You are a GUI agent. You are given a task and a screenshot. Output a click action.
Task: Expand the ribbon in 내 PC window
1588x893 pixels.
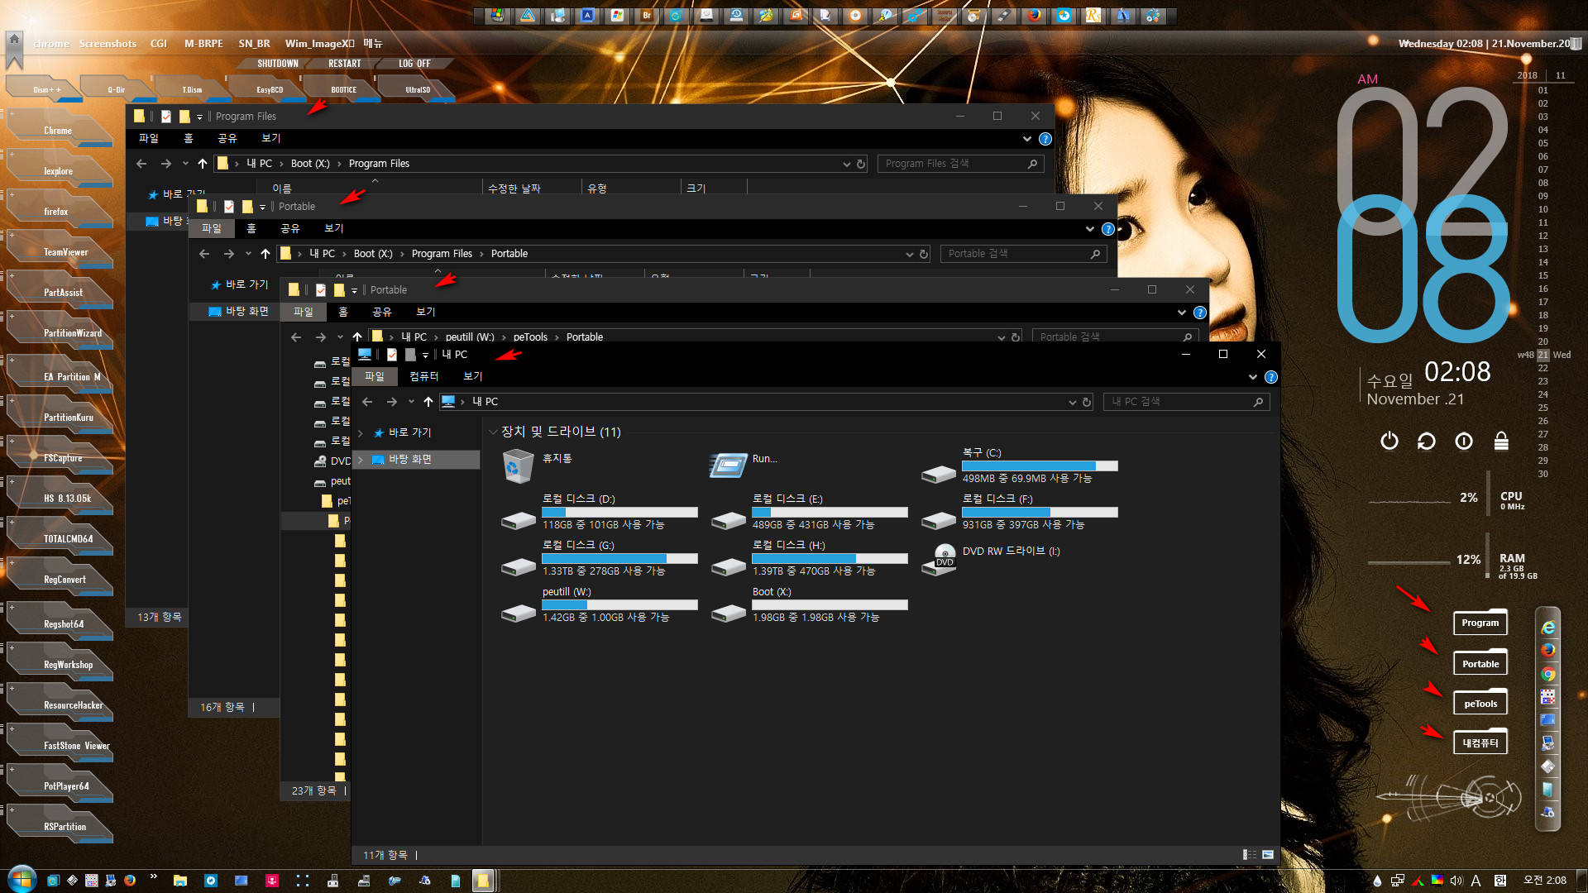(1252, 377)
